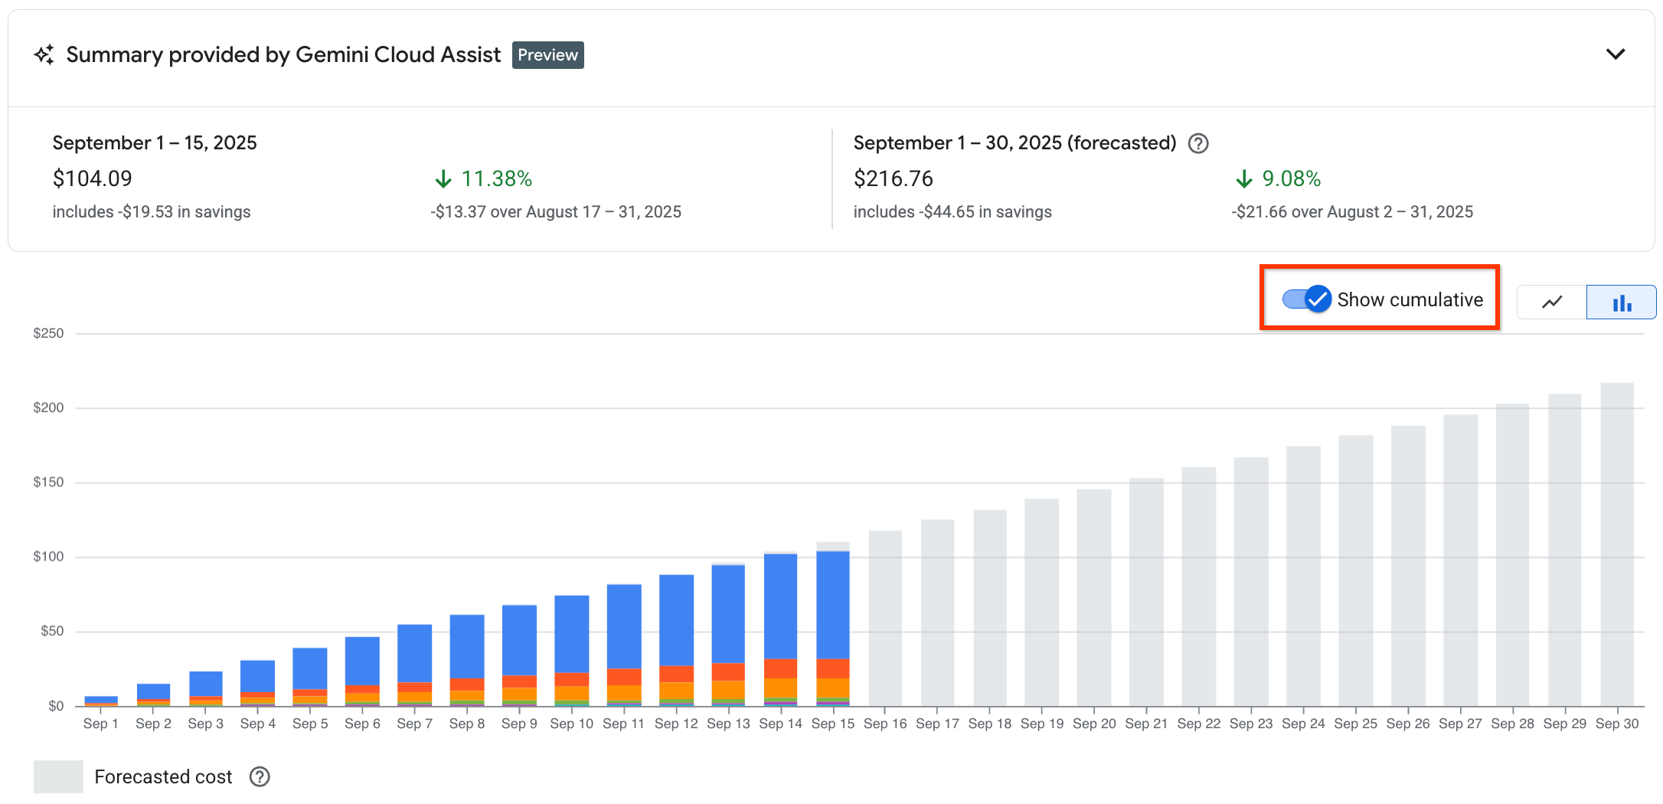This screenshot has width=1663, height=804.
Task: Click green down arrow beside 9.08%
Action: point(1244,179)
